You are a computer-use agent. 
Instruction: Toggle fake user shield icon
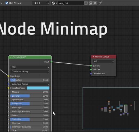click(86, 3)
